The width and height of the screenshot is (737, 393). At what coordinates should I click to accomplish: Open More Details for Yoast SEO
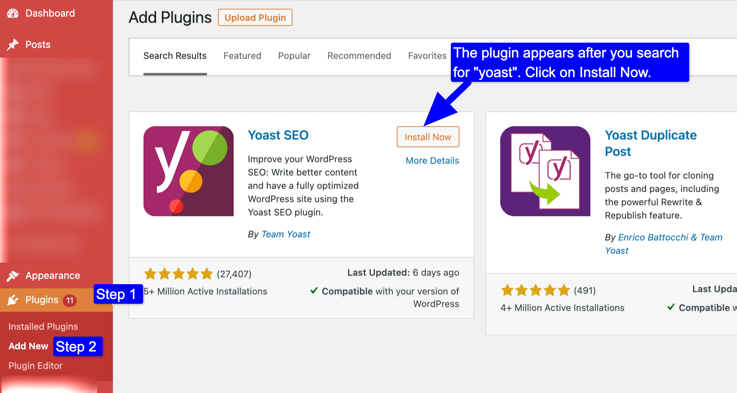pos(432,160)
